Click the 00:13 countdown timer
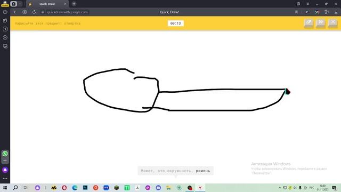This screenshot has width=341, height=192. pyautogui.click(x=175, y=23)
